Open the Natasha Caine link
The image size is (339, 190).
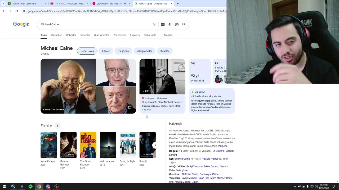[190, 174]
